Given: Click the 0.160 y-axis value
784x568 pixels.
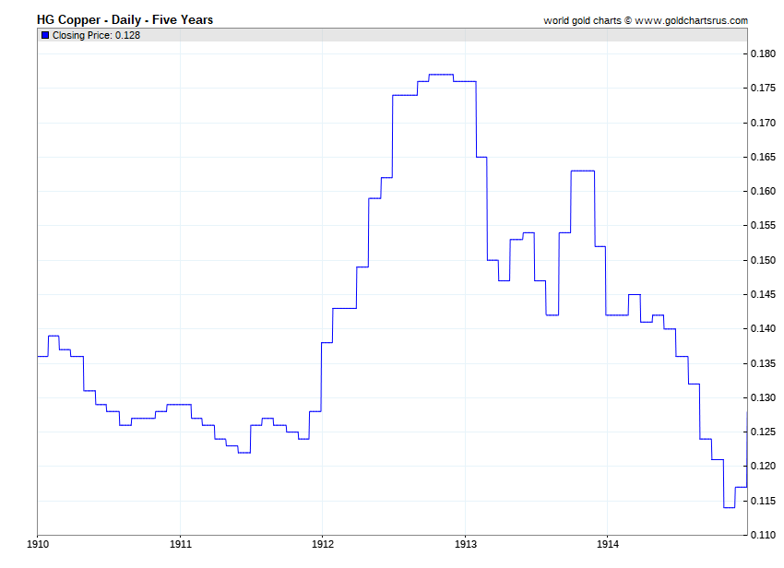Looking at the screenshot, I should tap(763, 191).
